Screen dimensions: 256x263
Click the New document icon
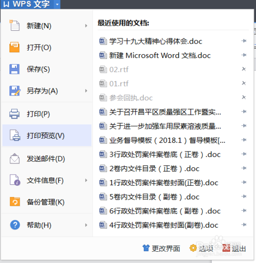coord(14,26)
